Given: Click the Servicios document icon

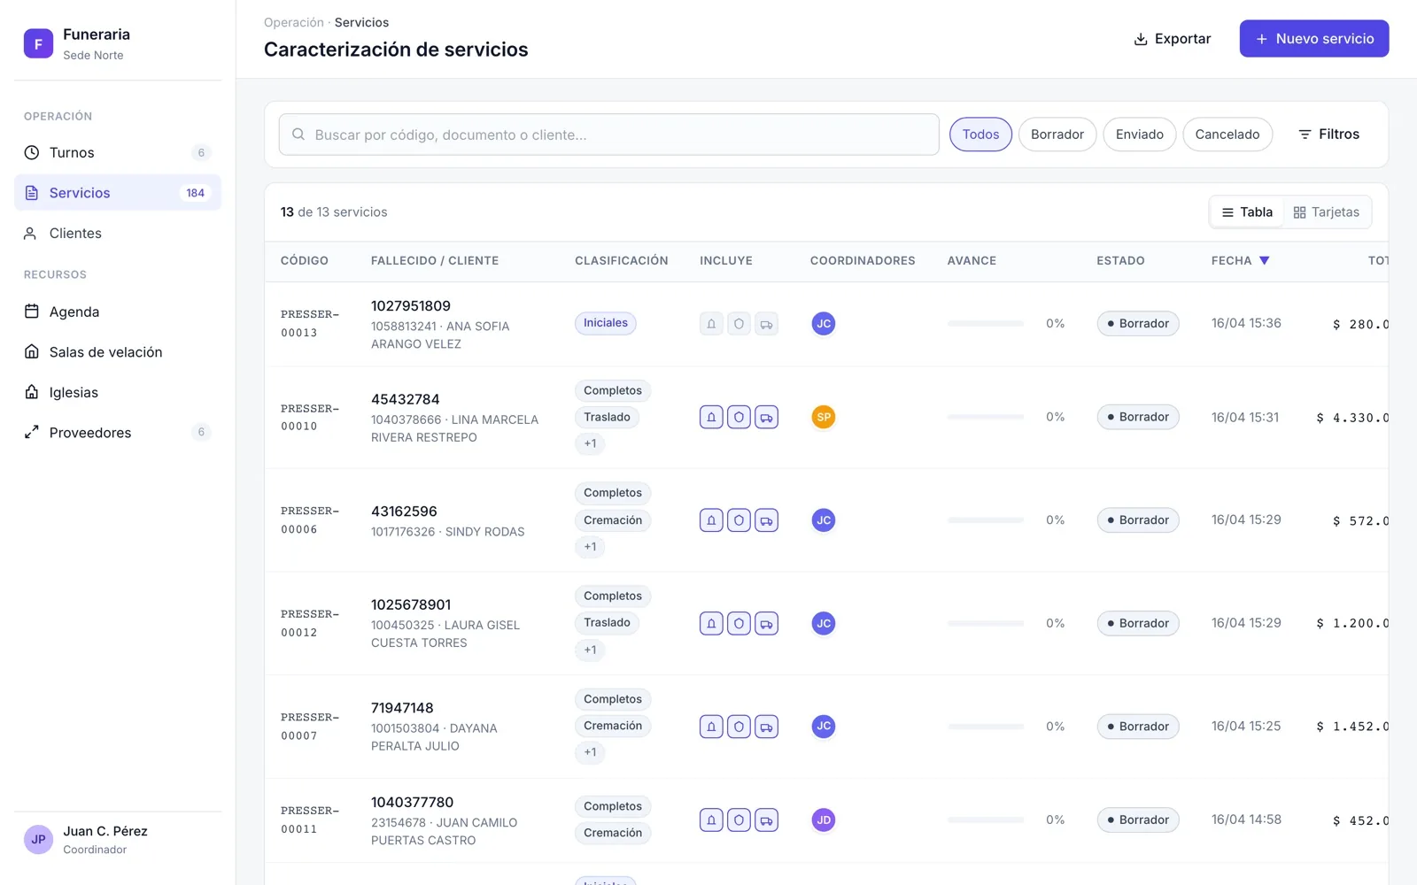Looking at the screenshot, I should click(x=31, y=193).
